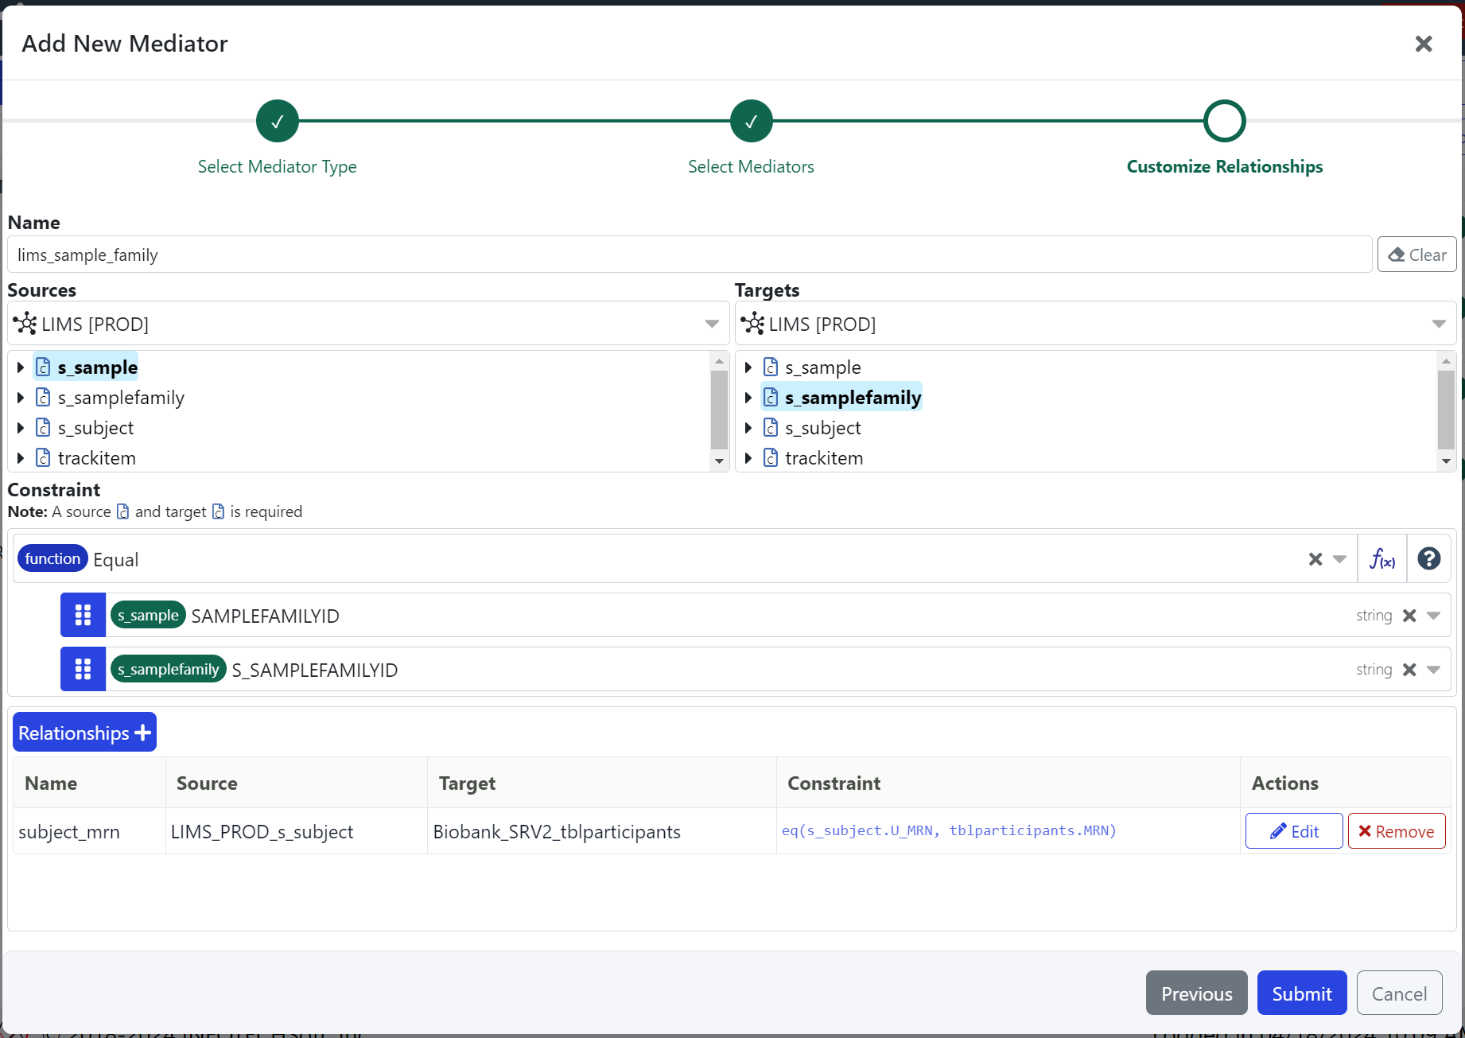Click the function f(x) icon in constraint
The width and height of the screenshot is (1465, 1038).
click(x=1381, y=559)
